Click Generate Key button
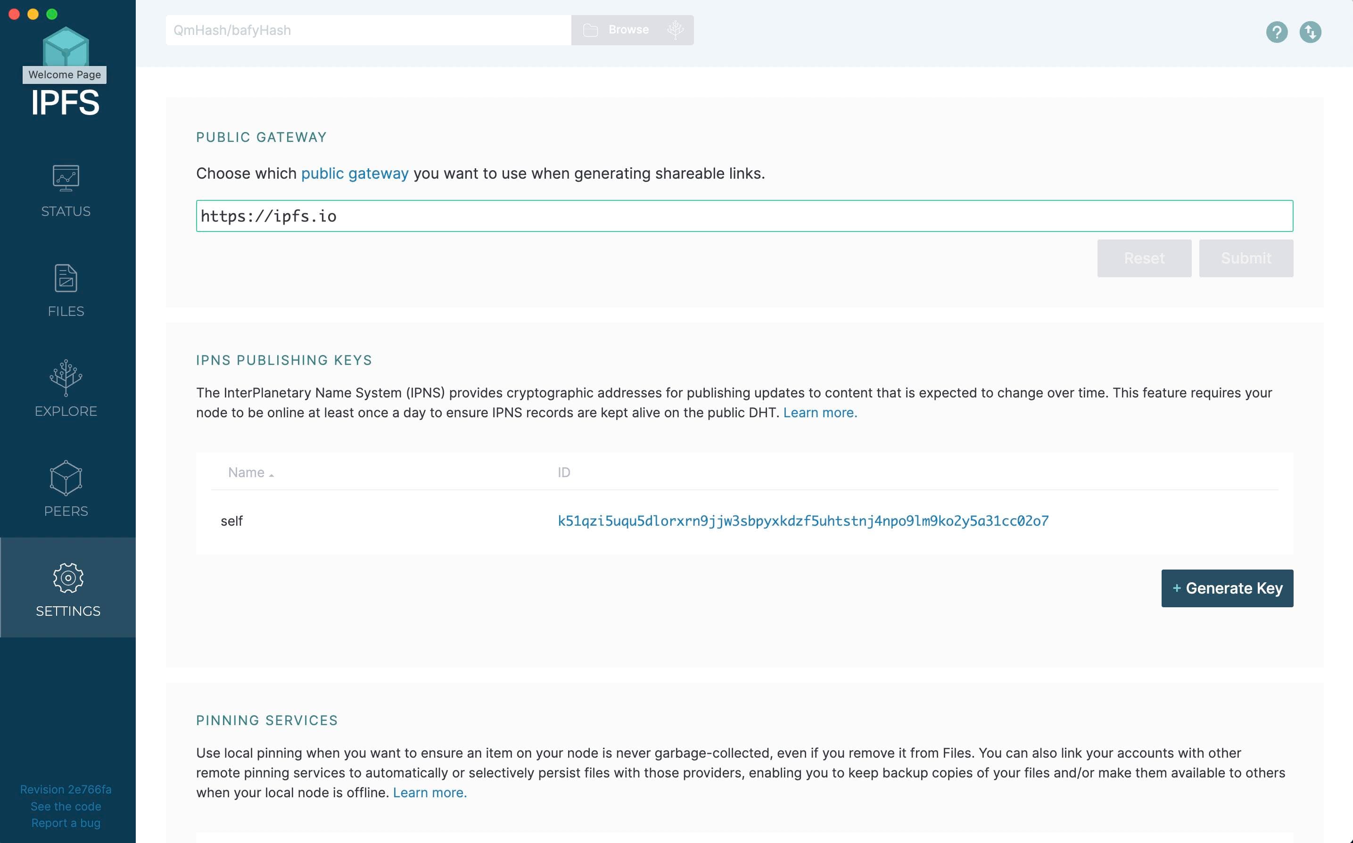 (1227, 588)
